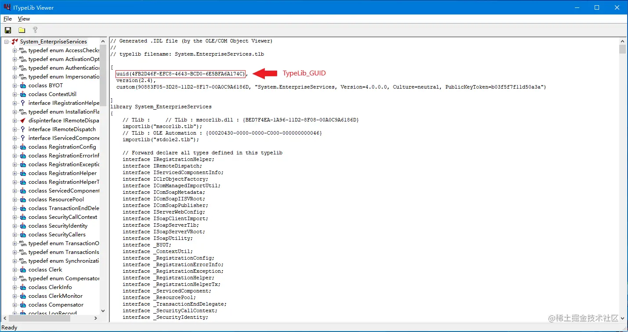
Task: Click the coclass BYOT icon
Action: pos(23,86)
